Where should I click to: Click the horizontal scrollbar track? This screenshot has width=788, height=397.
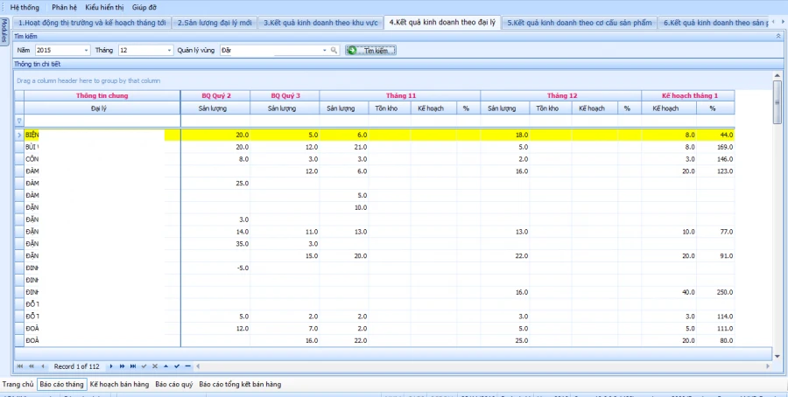[482, 366]
